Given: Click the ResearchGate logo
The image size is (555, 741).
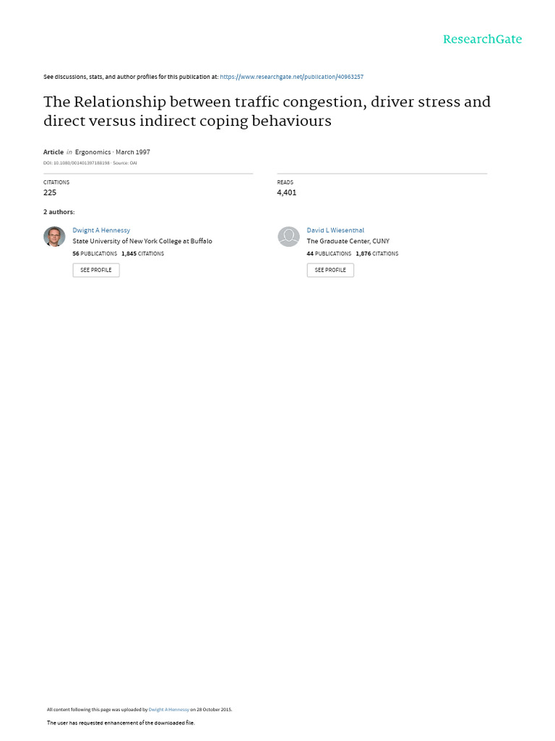Looking at the screenshot, I should [x=482, y=39].
